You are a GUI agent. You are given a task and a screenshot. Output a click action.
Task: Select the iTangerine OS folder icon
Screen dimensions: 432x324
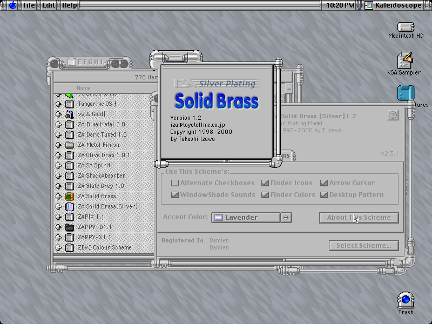click(70, 104)
